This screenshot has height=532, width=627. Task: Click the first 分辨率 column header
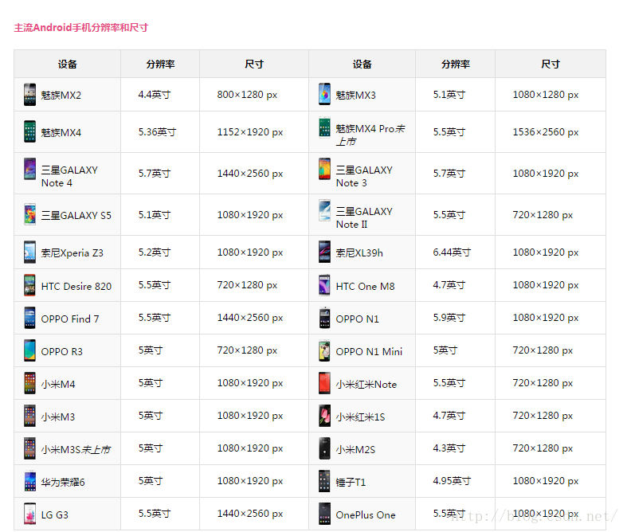tap(160, 64)
